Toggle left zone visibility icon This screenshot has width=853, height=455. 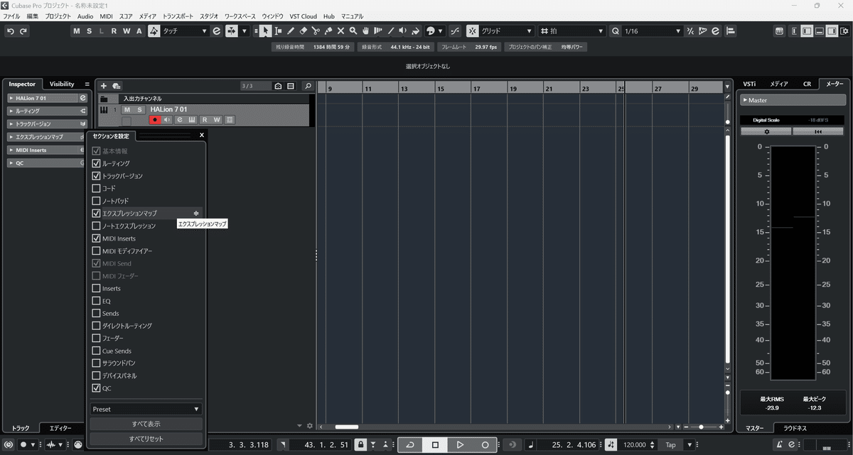coord(806,31)
